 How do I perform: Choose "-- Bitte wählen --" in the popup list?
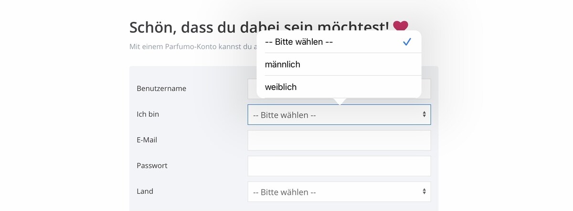pos(339,41)
